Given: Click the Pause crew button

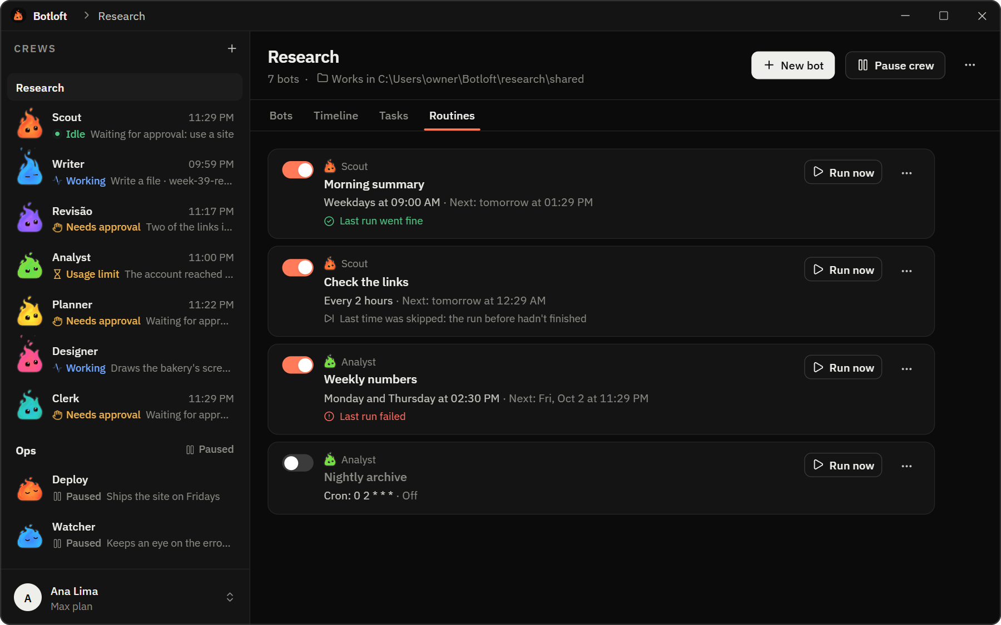Looking at the screenshot, I should tap(895, 66).
